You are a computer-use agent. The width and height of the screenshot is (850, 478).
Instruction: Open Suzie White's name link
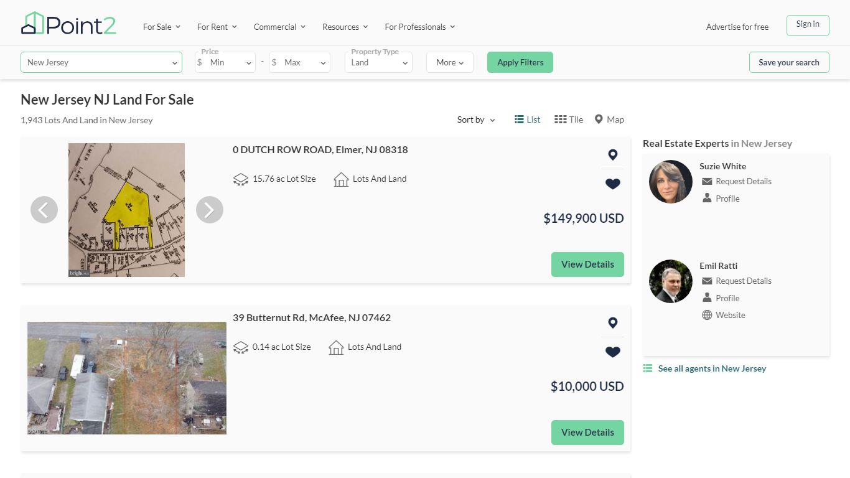722,166
